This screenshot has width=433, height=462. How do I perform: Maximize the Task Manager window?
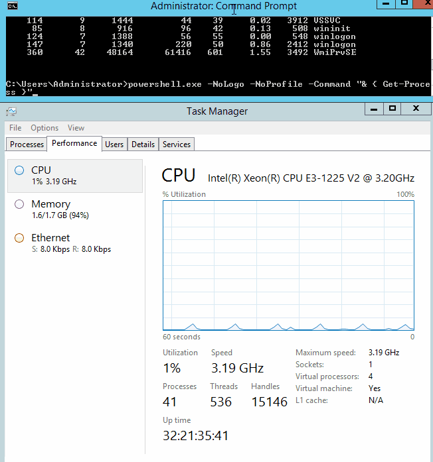392,109
